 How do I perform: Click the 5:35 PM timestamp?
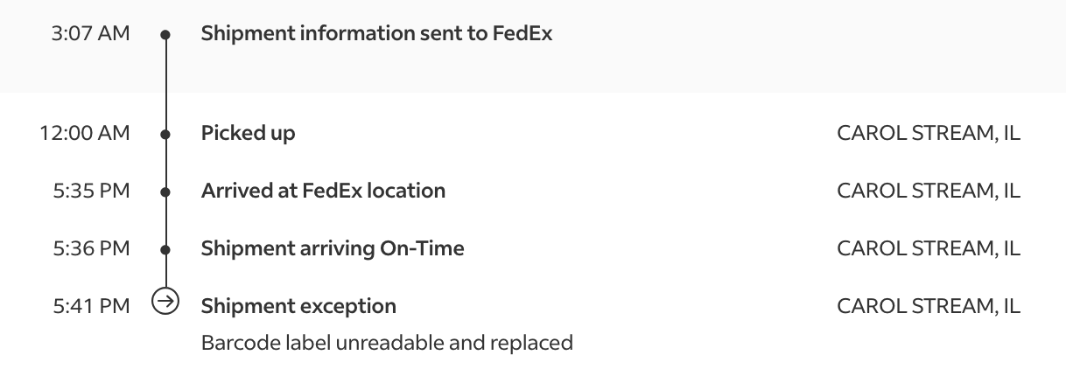(x=91, y=191)
